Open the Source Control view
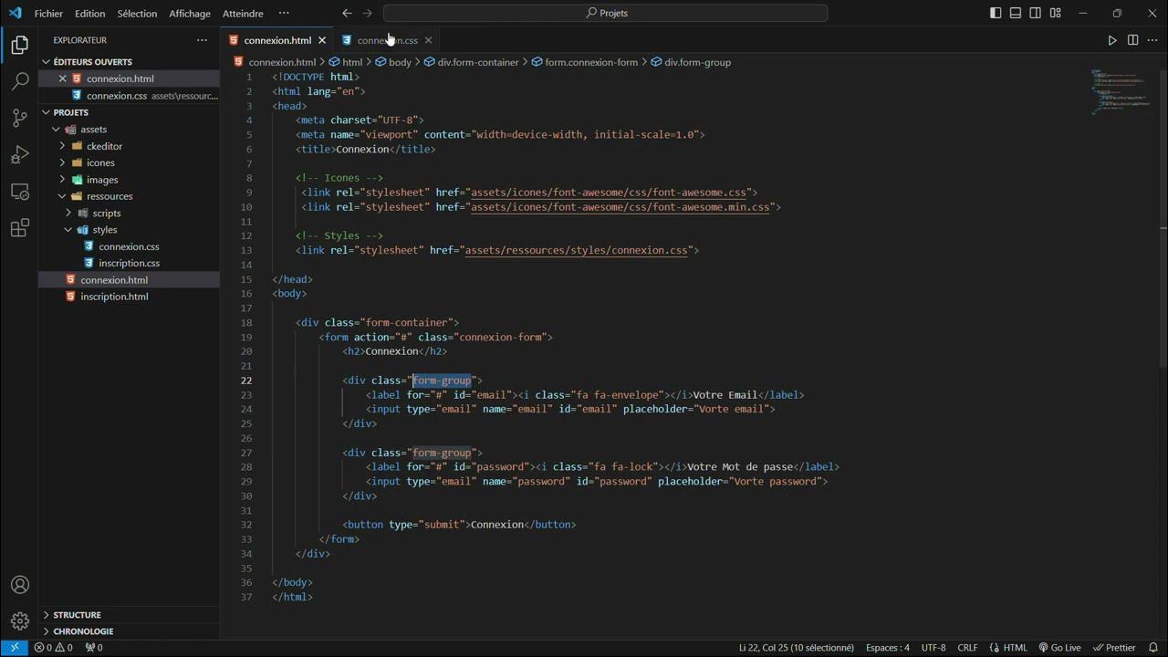 (19, 118)
